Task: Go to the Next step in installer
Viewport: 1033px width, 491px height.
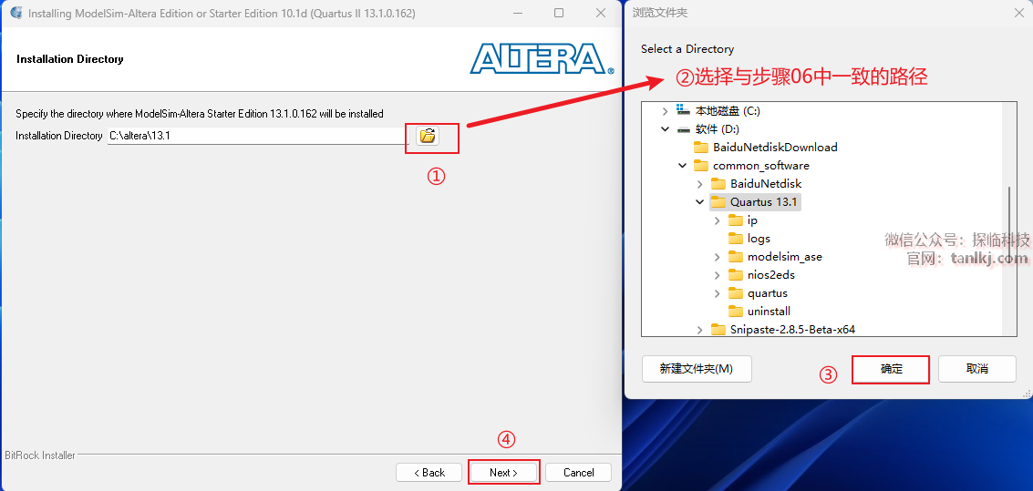Action: click(x=504, y=473)
